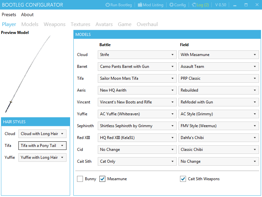Open Yuffie battle dropdown (AC Yuffie Whiteraven)
This screenshot has width=262, height=197.
point(137,114)
